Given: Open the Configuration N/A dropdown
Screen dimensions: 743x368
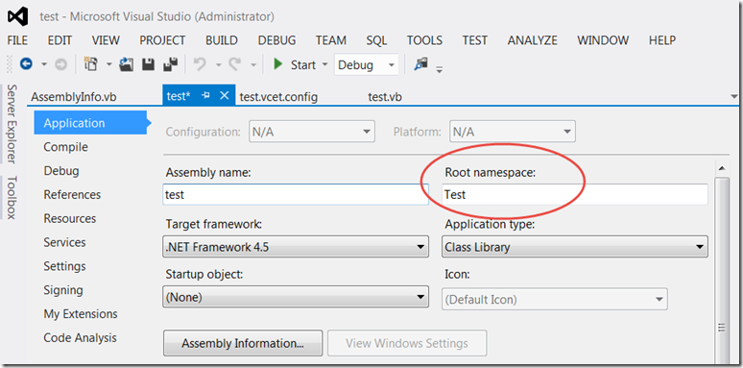Looking at the screenshot, I should coord(312,132).
